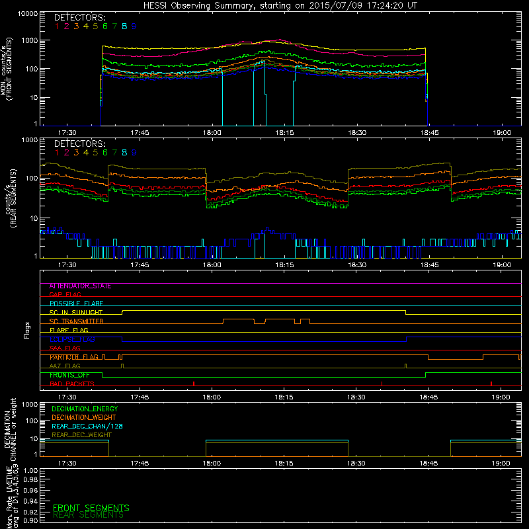The image size is (529, 529).
Task: Click the POSSIBLE_FLARE flag label
Action: pyautogui.click(x=76, y=304)
